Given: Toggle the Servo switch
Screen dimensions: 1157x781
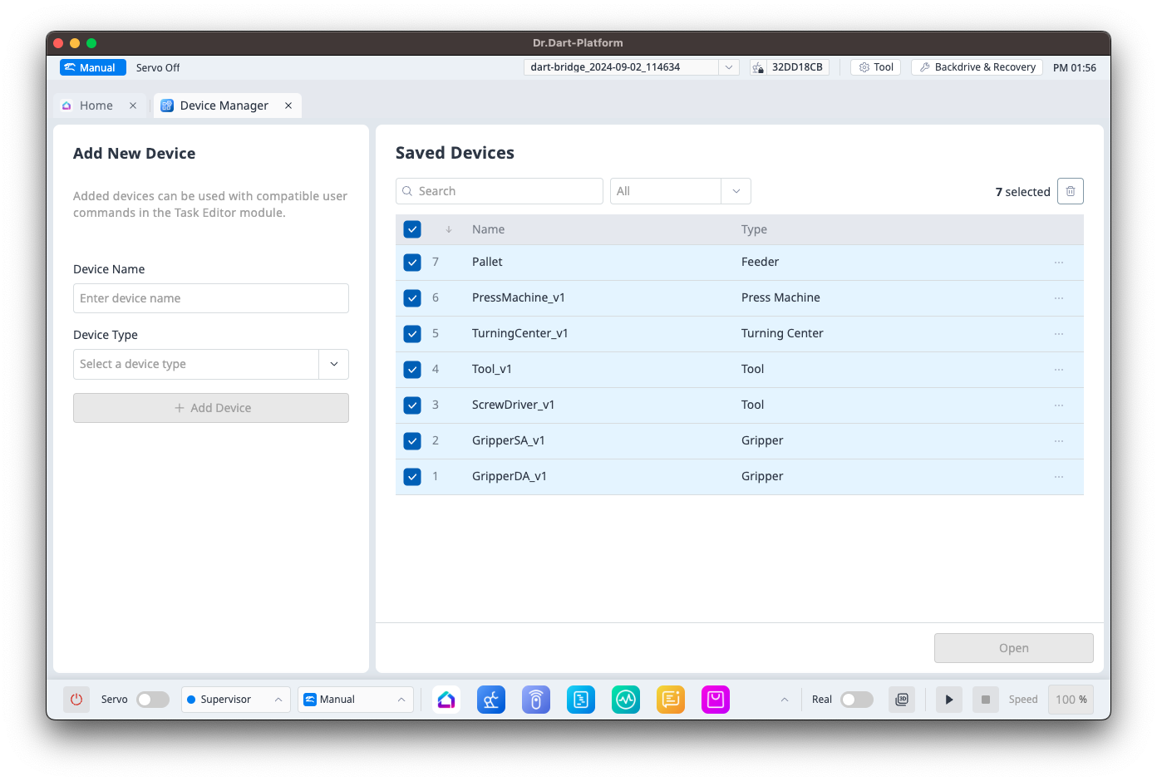Looking at the screenshot, I should (152, 700).
